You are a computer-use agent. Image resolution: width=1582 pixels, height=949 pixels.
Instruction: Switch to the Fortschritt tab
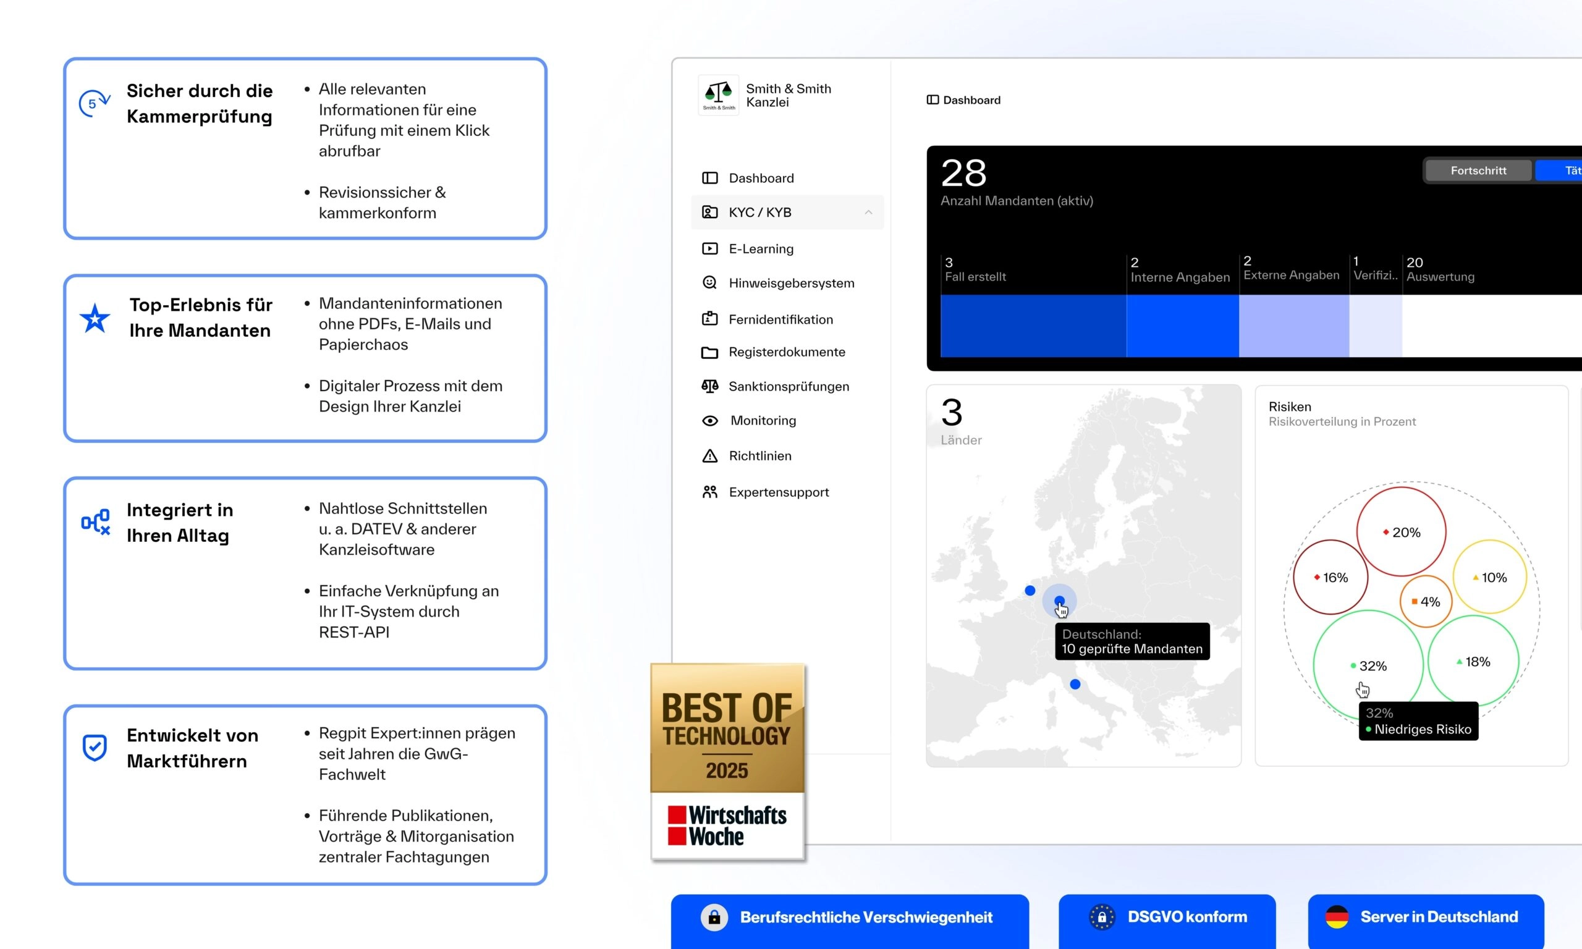point(1478,171)
